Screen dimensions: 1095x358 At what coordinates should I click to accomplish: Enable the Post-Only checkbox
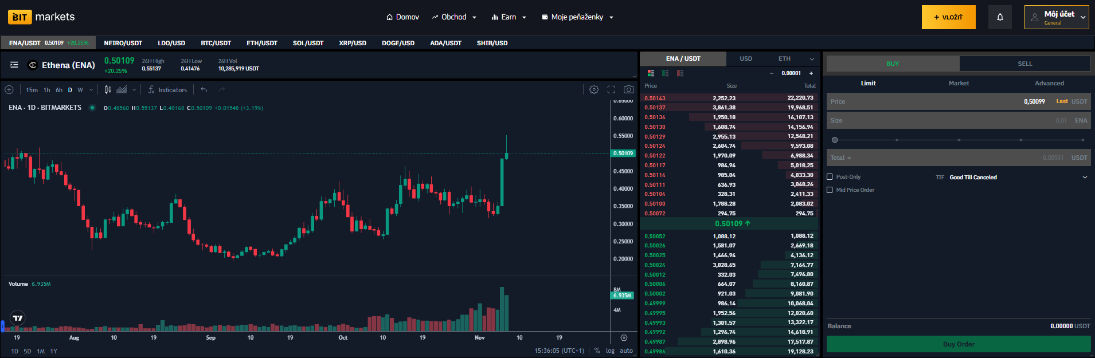point(830,177)
